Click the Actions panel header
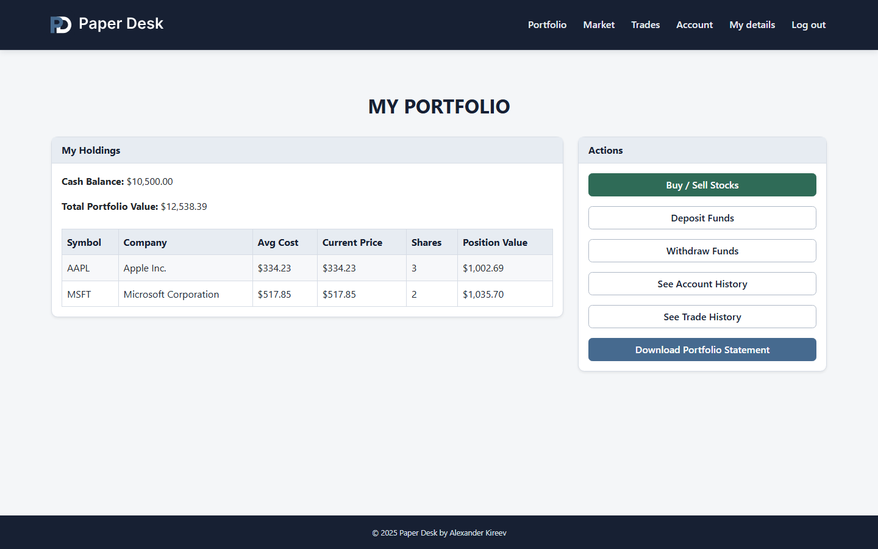Screen dimensions: 878x549 coord(702,151)
